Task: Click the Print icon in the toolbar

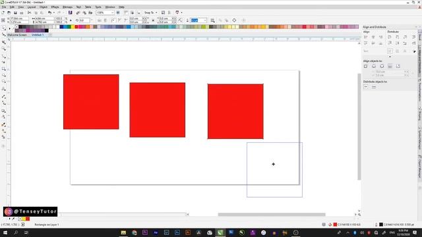Action: coord(22,13)
